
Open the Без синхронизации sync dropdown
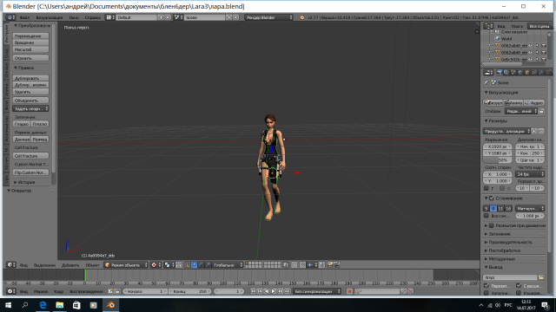(317, 291)
